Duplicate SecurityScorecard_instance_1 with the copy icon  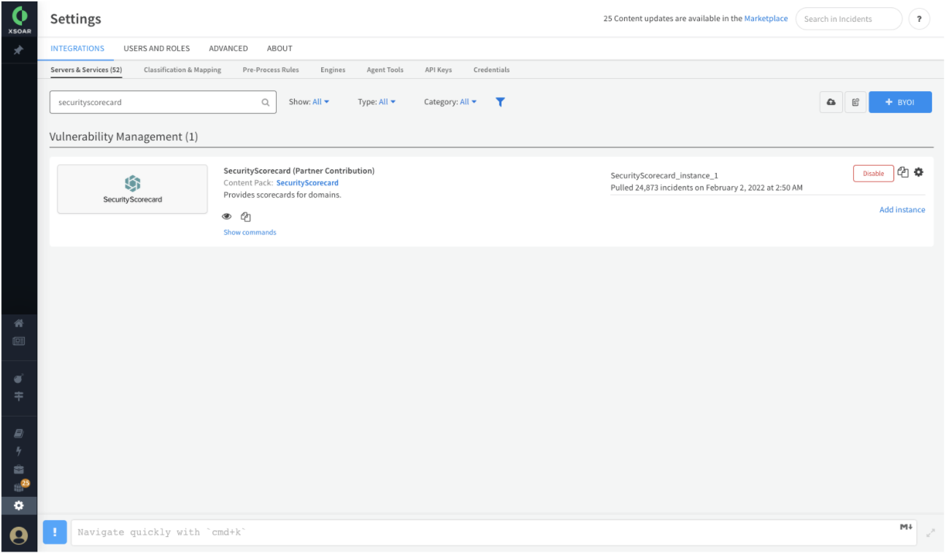click(903, 173)
